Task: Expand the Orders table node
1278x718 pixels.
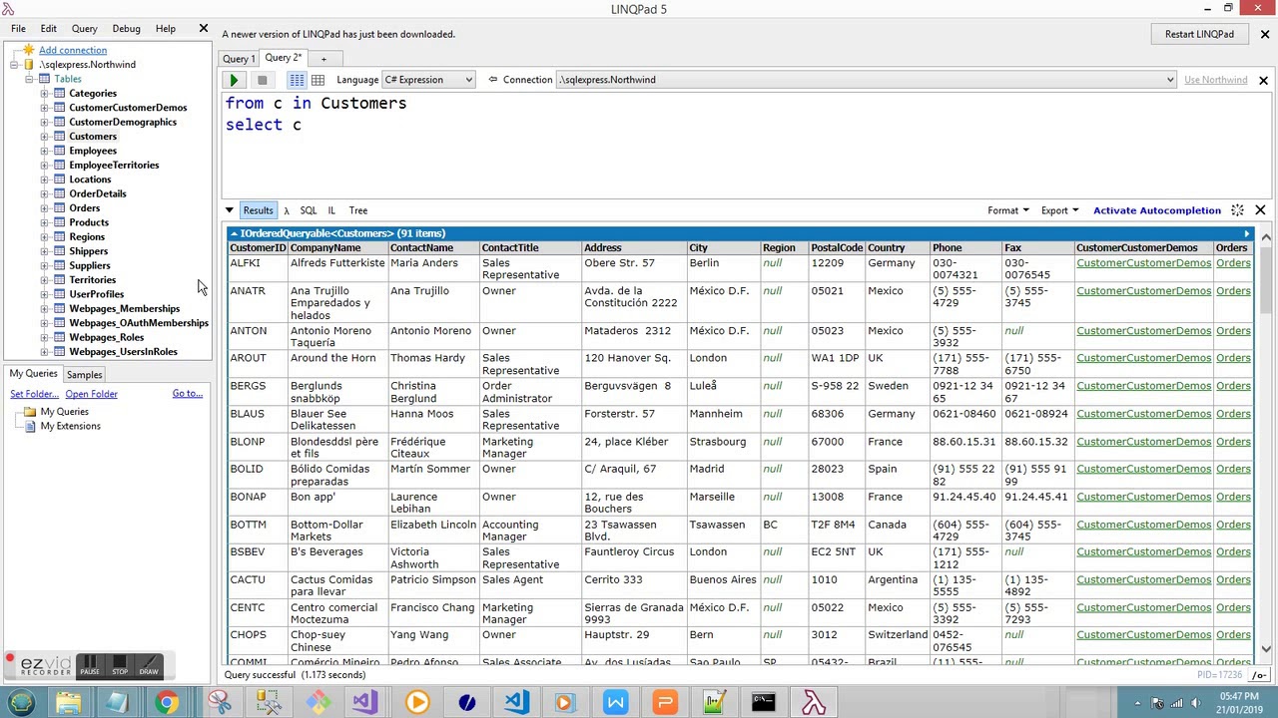Action: tap(44, 208)
